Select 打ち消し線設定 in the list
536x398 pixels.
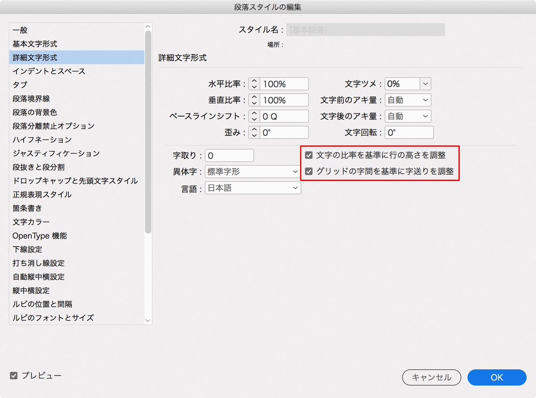coord(77,263)
